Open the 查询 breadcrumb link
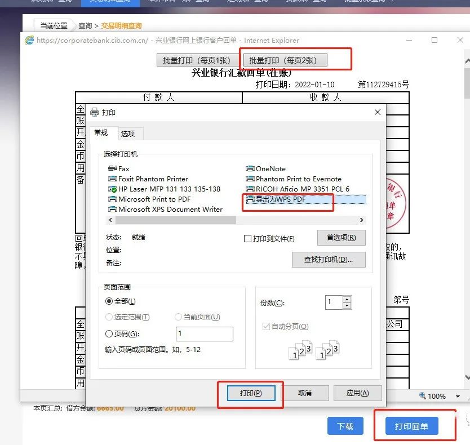Viewport: 470px width, 445px height. pyautogui.click(x=85, y=25)
